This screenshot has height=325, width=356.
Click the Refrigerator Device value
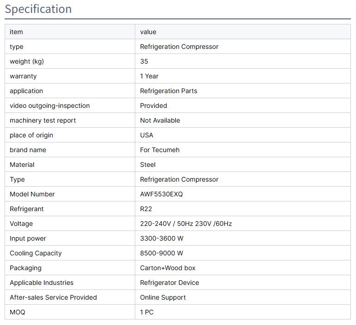click(169, 283)
